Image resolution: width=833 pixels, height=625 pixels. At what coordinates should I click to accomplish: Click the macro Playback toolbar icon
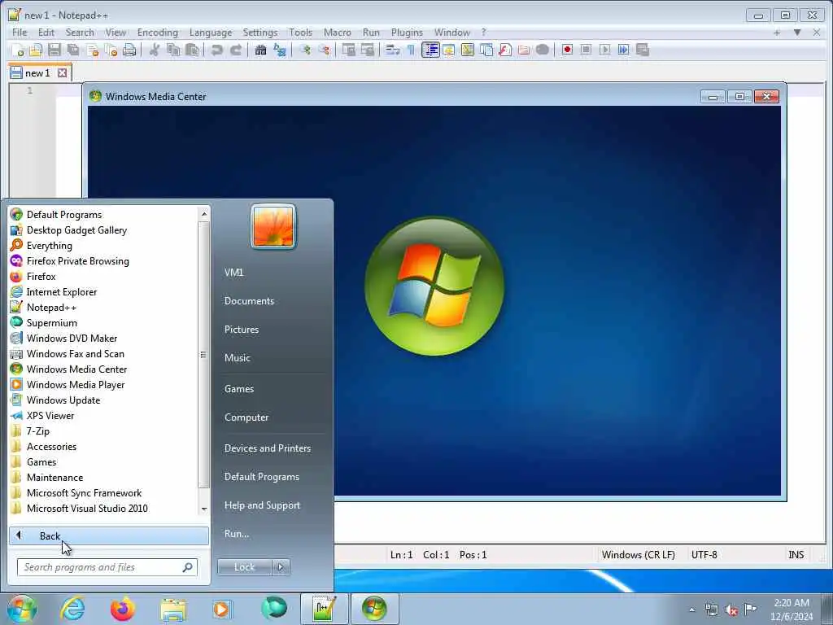[x=604, y=50]
